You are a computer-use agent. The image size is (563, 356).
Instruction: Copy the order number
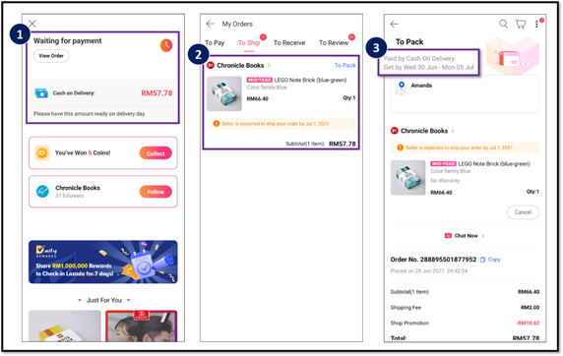coord(494,260)
